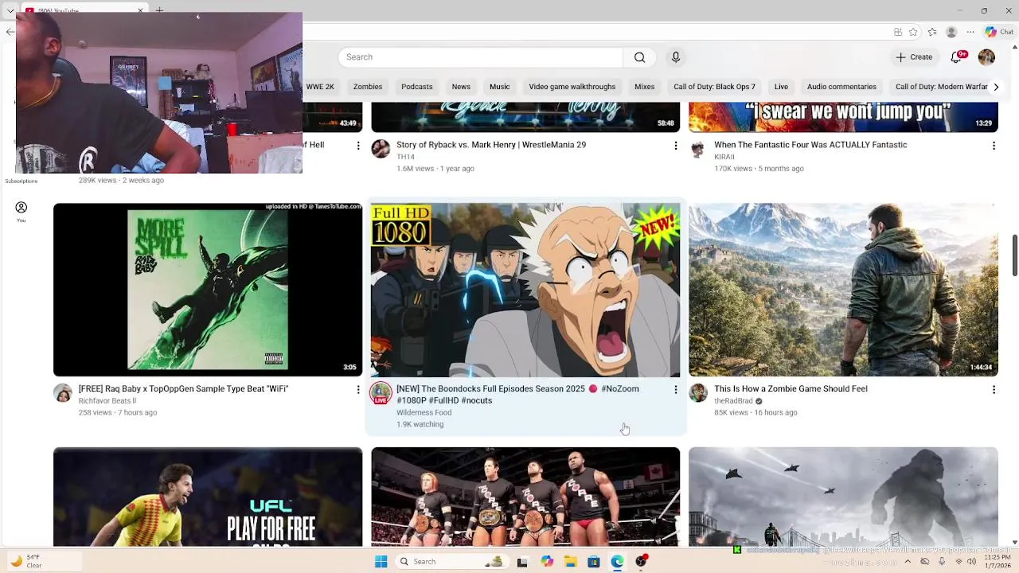Visit the KIRAII channel name
The width and height of the screenshot is (1019, 573).
coord(724,157)
